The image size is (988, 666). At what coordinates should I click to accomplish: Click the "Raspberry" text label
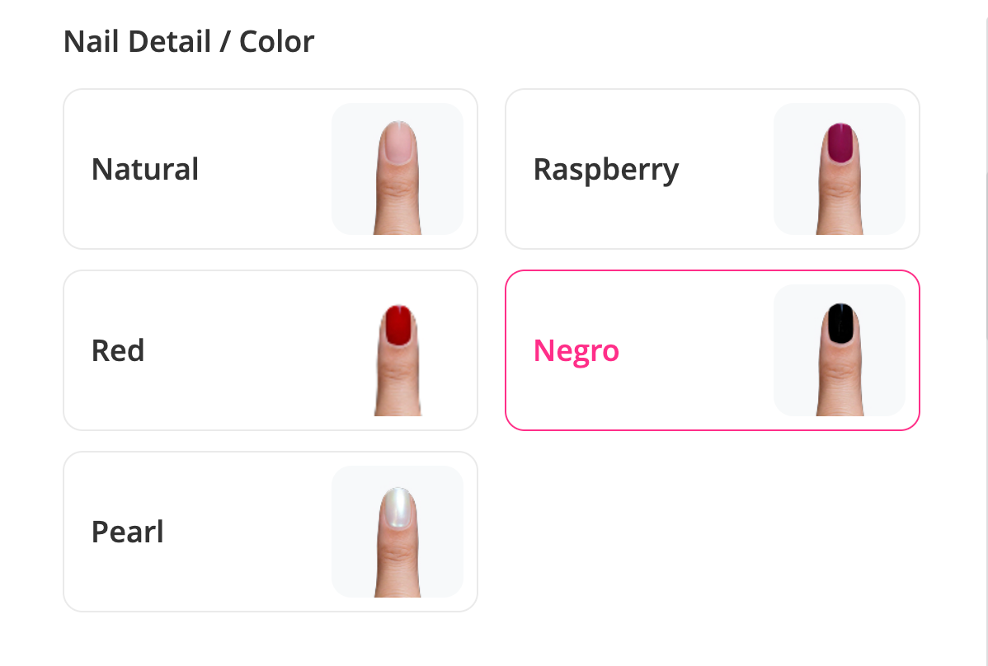point(606,169)
